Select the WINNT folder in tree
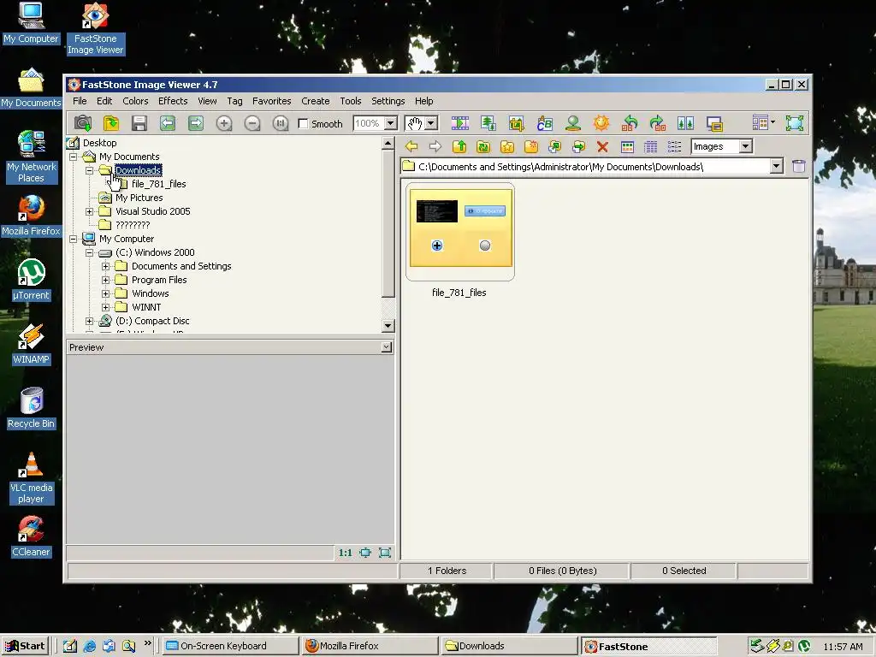The height and width of the screenshot is (657, 876). [146, 307]
